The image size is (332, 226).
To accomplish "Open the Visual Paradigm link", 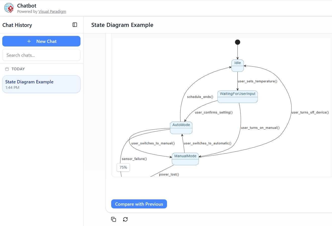I will click(52, 11).
